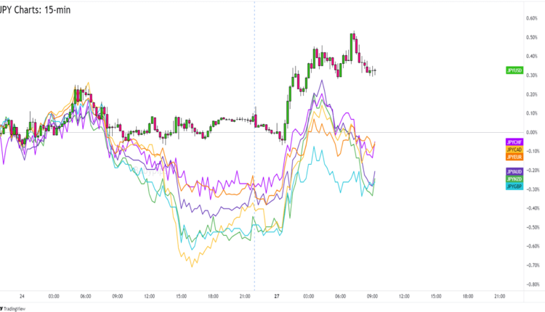Click the green JPYNZD series tag
The width and height of the screenshot is (545, 312).
tap(514, 179)
